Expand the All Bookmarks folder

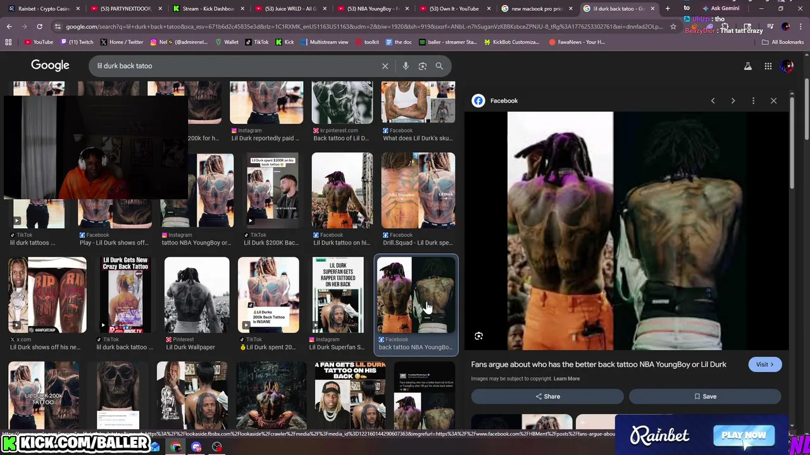[783, 42]
